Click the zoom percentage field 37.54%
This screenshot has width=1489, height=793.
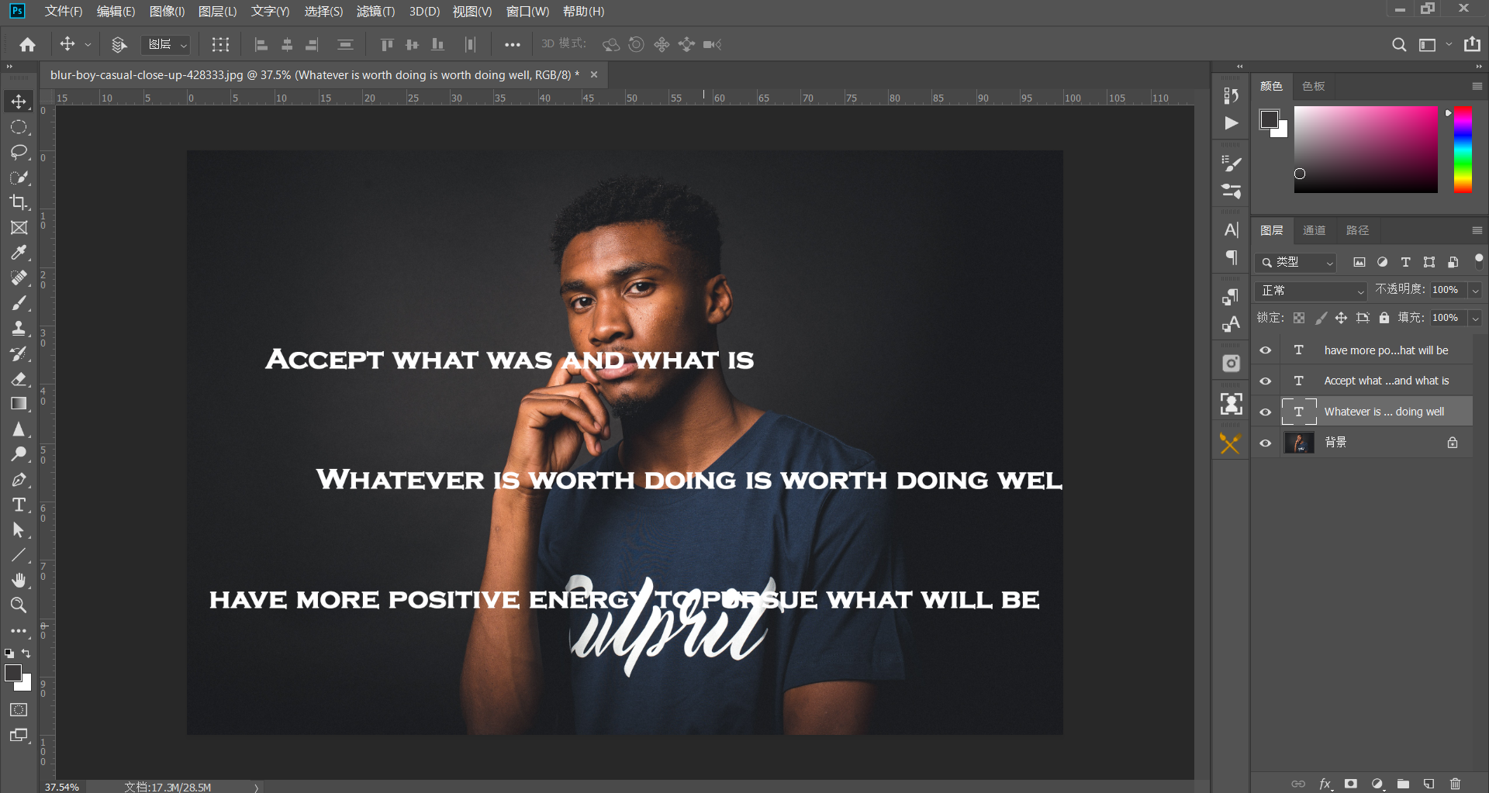(x=62, y=787)
